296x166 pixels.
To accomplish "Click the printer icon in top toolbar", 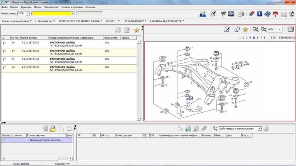I will (242, 14).
